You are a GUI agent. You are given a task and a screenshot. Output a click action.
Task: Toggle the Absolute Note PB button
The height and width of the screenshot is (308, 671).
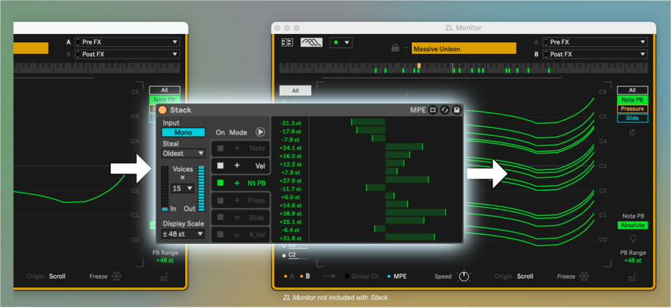pos(632,225)
